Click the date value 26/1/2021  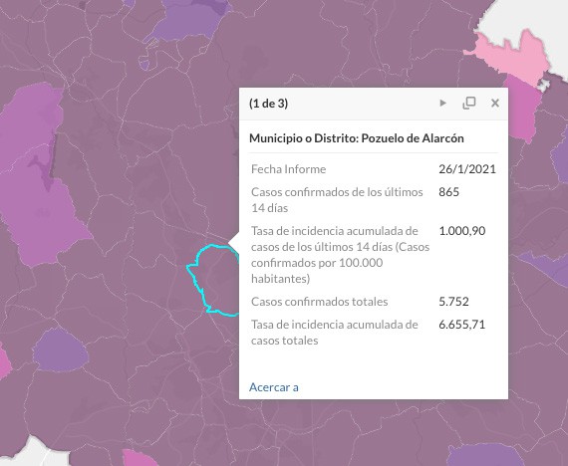pos(467,169)
